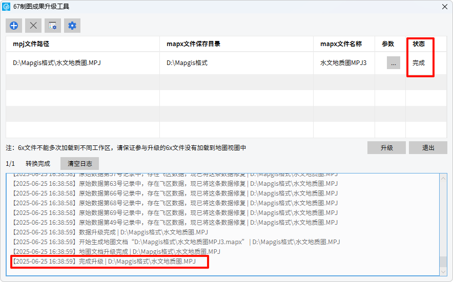Image resolution: width=453 pixels, height=282 pixels.
Task: Click the 水文地质图MPJ3 file name cell
Action: coord(343,63)
